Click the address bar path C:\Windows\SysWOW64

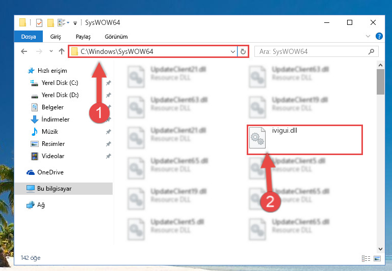[117, 52]
